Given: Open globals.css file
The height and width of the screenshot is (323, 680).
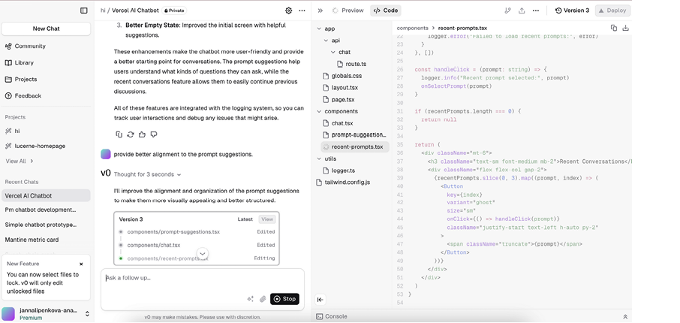Looking at the screenshot, I should (x=342, y=76).
